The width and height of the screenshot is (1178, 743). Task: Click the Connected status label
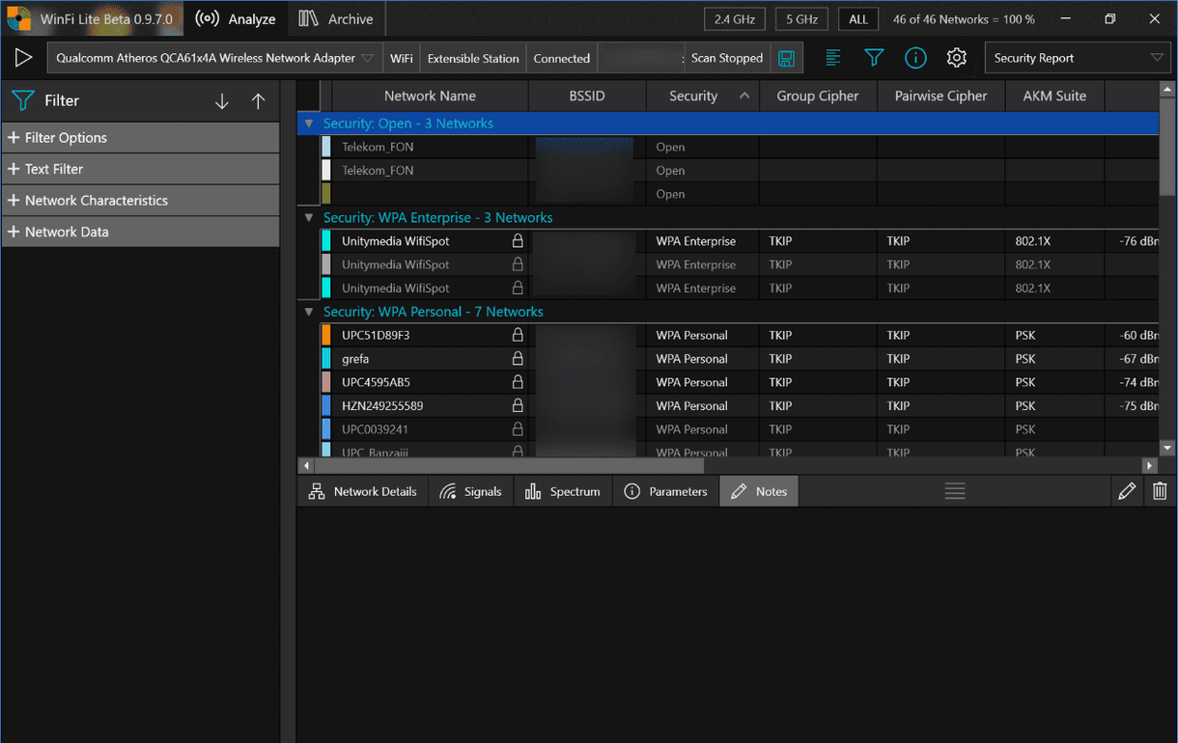point(561,58)
